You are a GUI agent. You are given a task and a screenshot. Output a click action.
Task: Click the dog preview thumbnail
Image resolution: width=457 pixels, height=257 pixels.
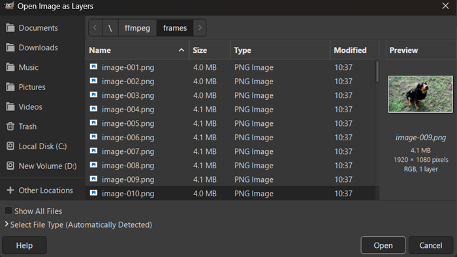point(420,94)
